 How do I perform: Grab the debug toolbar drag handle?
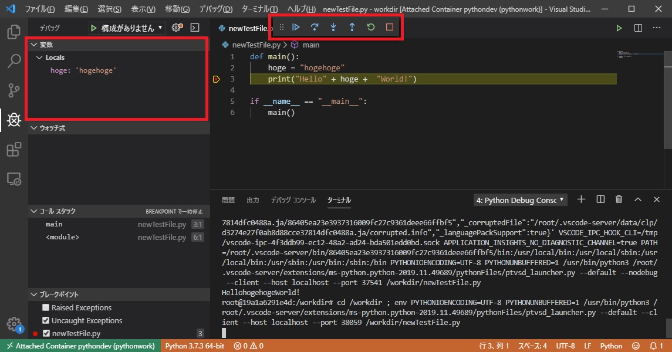pyautogui.click(x=282, y=27)
